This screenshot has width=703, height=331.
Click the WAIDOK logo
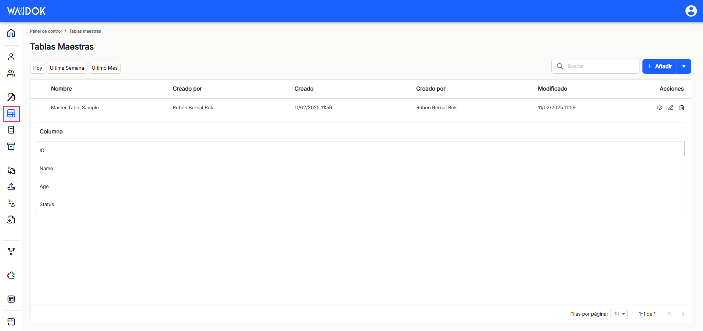tap(26, 11)
